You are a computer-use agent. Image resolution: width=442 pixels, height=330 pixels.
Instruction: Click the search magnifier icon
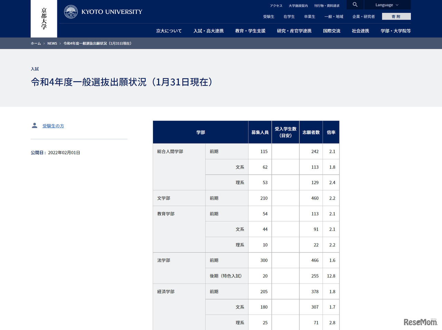355,5
